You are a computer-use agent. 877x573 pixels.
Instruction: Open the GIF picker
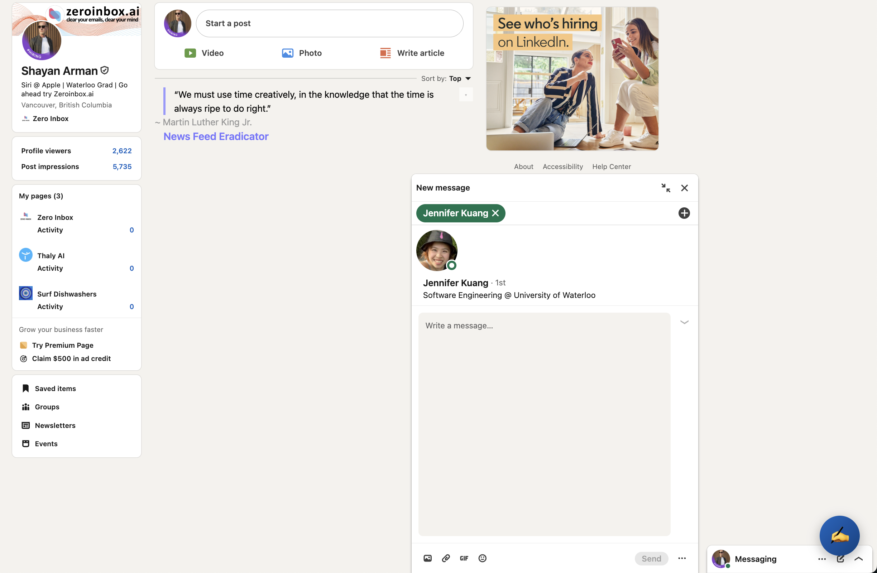click(x=464, y=558)
